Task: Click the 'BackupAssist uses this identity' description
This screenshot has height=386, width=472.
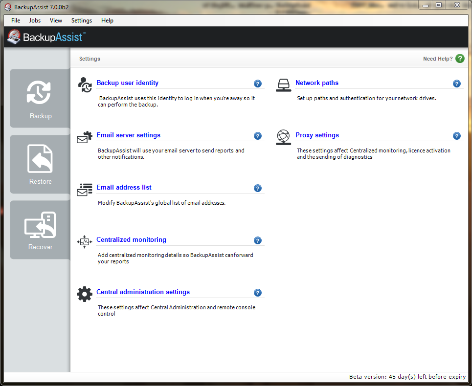Action: pyautogui.click(x=177, y=101)
